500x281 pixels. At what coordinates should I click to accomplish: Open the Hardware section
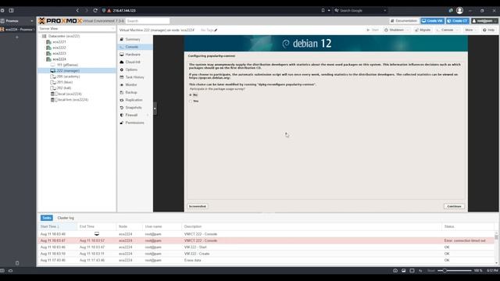133,55
